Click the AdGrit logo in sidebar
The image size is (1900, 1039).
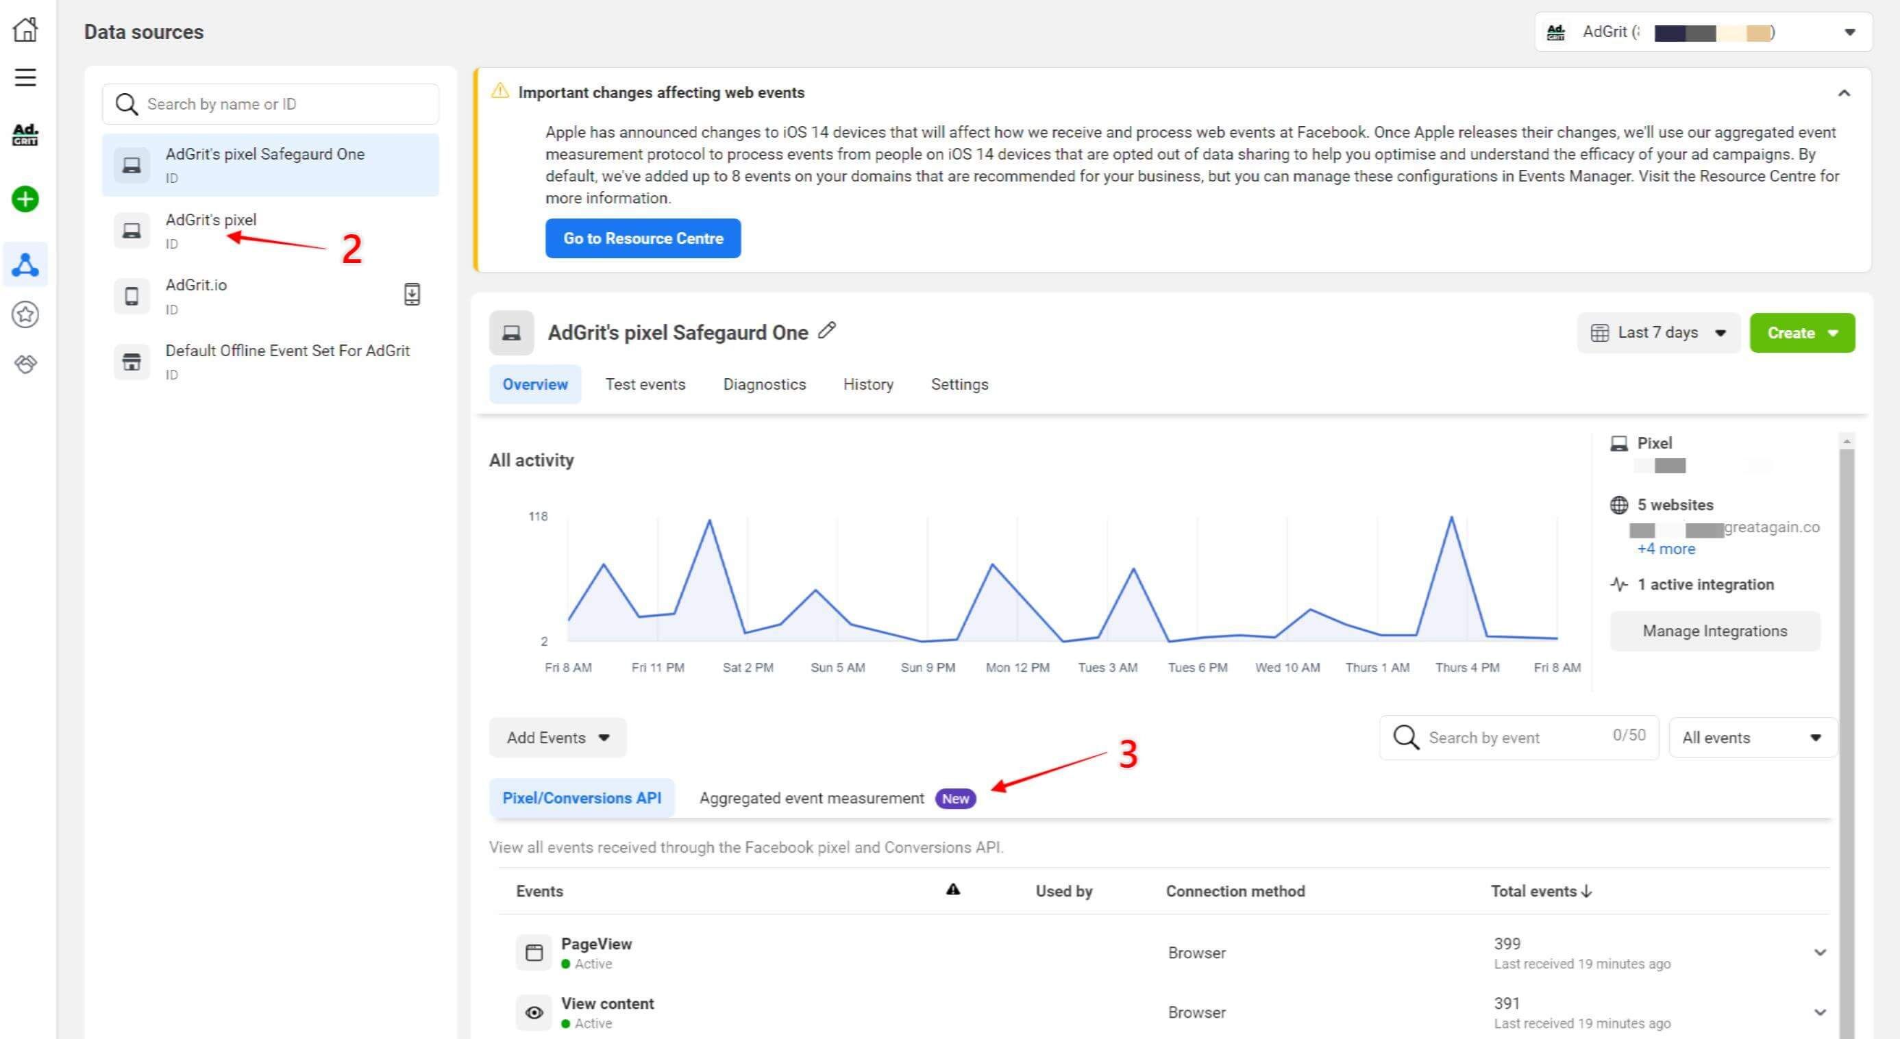pyautogui.click(x=25, y=134)
